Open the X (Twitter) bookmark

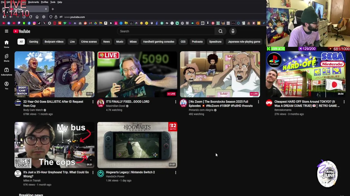pyautogui.click(x=44, y=23)
